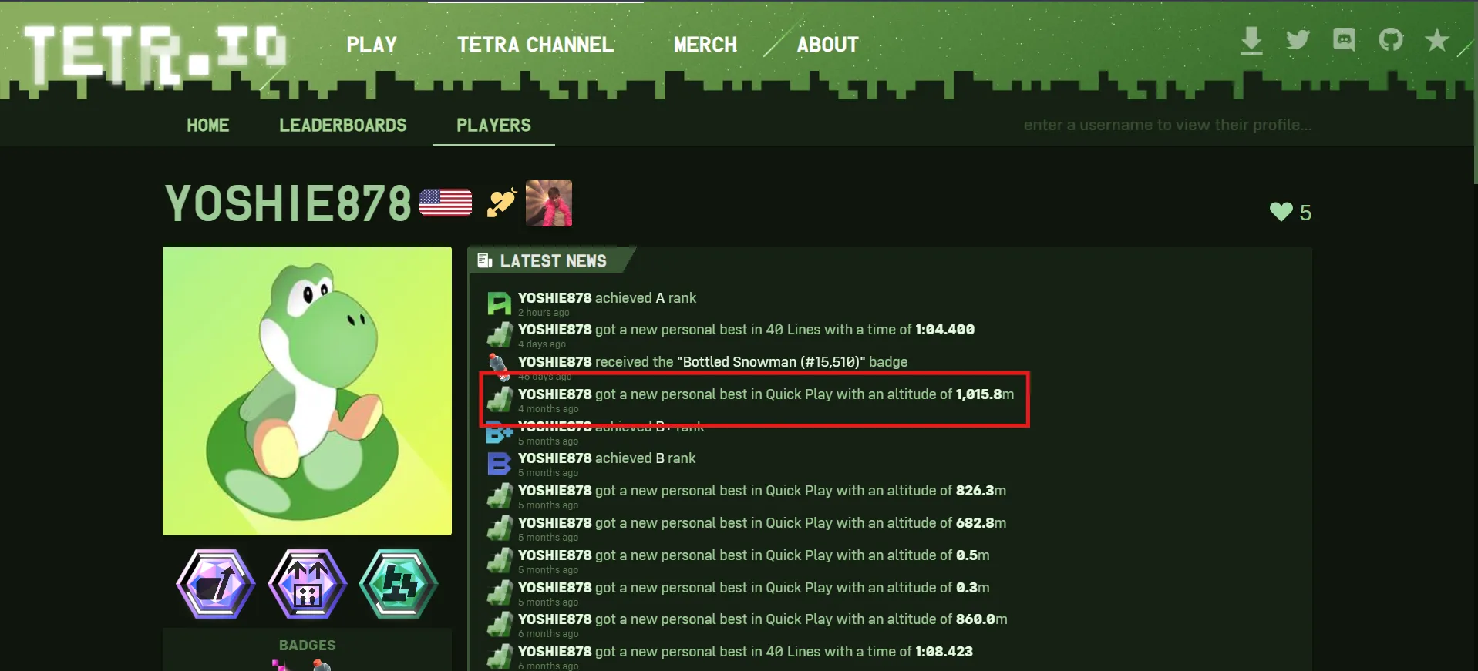1478x671 pixels.
Task: Open the Yoshi avatar image
Action: pyautogui.click(x=307, y=391)
